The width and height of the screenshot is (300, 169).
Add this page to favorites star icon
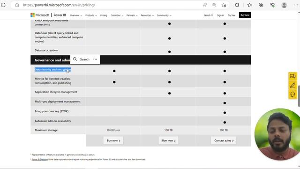[224, 5]
